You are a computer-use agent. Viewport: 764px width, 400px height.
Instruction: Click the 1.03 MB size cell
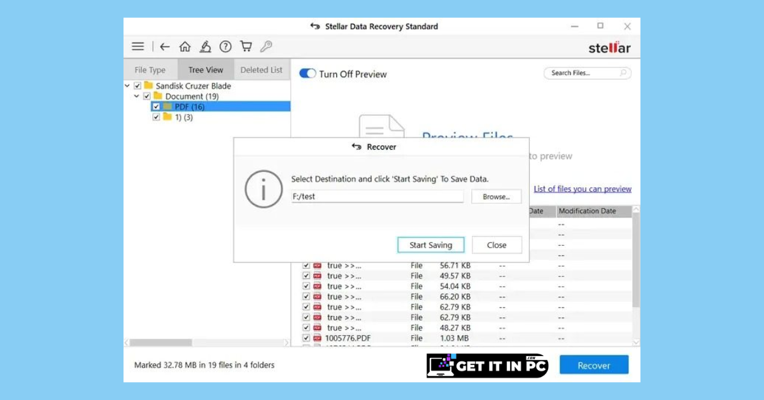(454, 338)
